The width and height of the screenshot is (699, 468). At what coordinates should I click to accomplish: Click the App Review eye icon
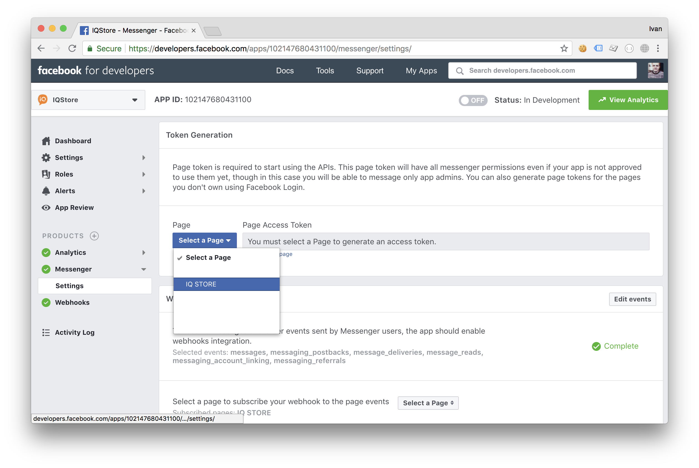pos(46,208)
